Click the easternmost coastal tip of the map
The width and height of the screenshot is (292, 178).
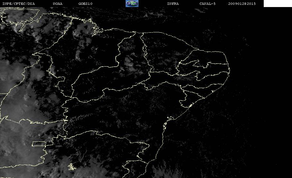click(x=229, y=70)
